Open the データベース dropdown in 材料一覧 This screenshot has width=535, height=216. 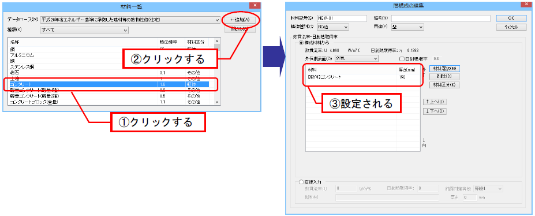click(130, 20)
